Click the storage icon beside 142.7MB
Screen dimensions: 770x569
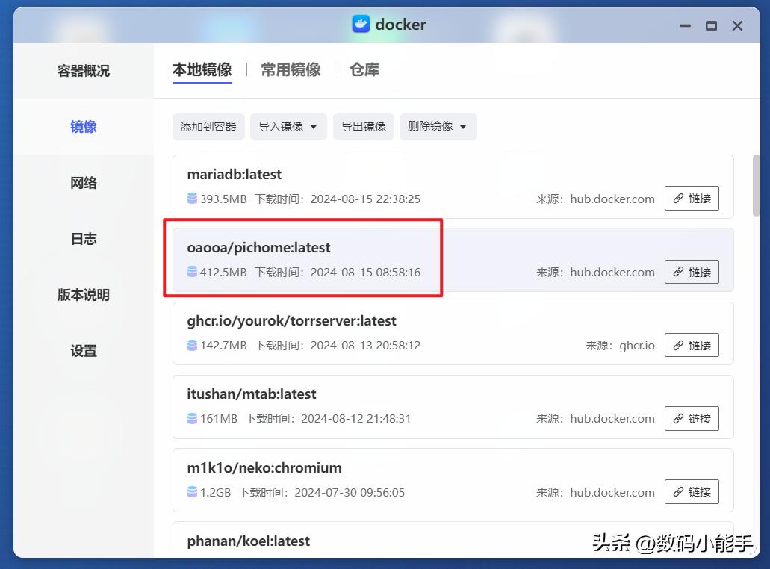click(x=192, y=345)
